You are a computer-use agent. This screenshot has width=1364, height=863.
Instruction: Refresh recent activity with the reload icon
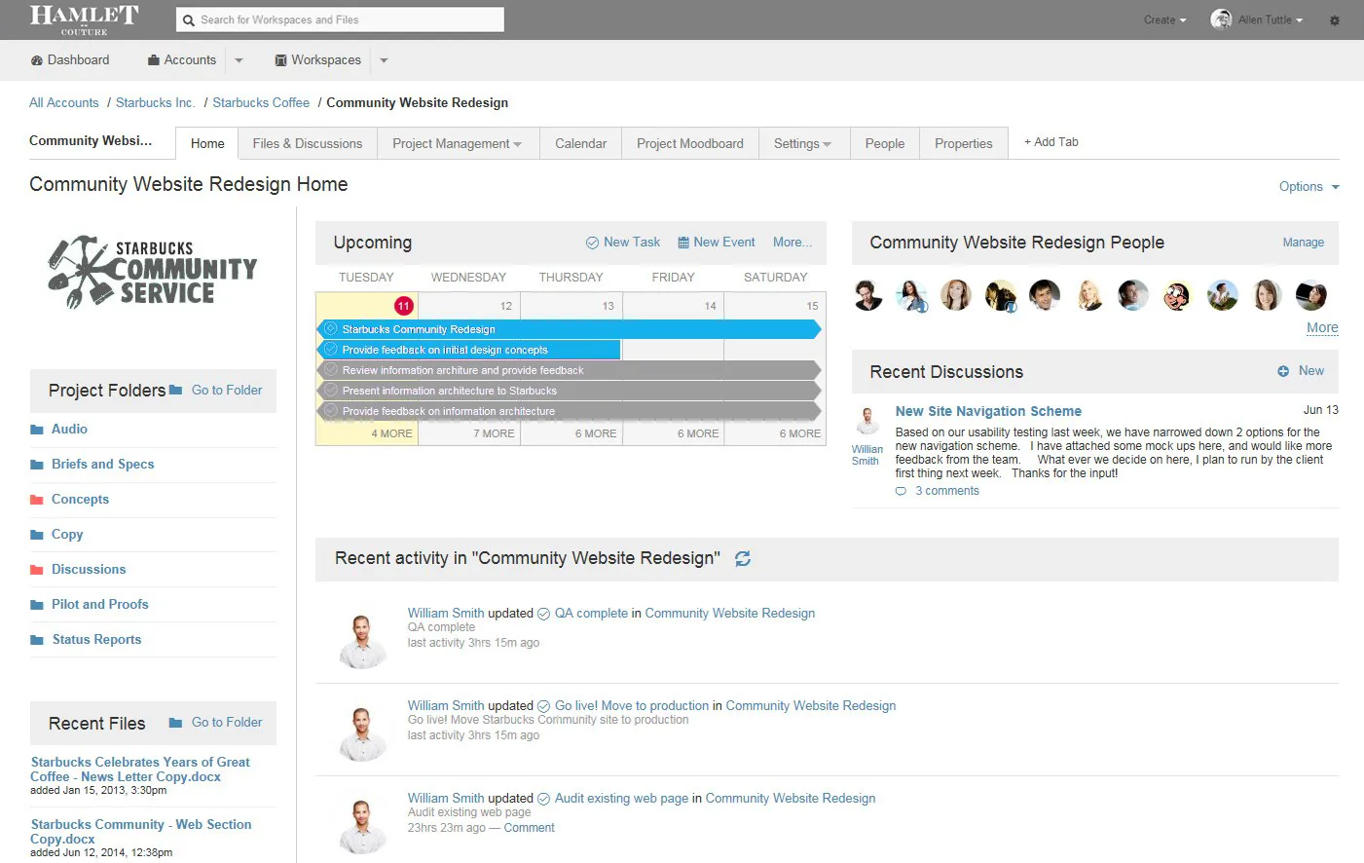[743, 559]
